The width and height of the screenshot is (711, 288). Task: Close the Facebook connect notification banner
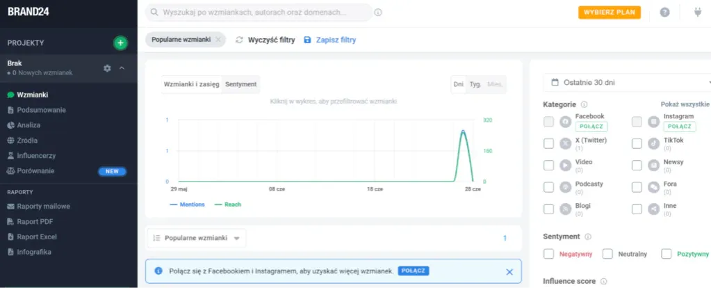point(509,271)
